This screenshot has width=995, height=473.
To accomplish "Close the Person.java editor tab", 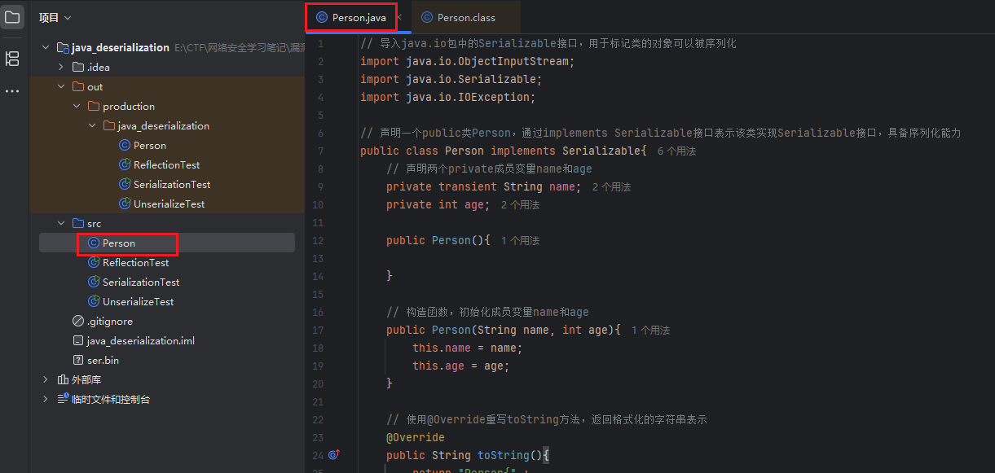I will (x=398, y=18).
